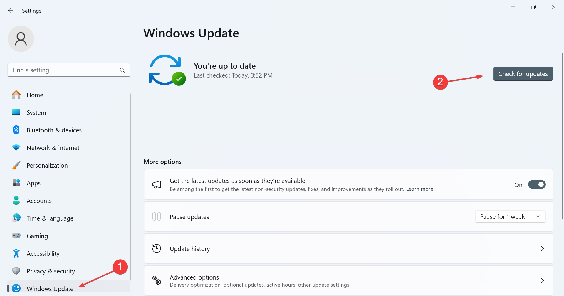Click the Apps icon in sidebar
Image resolution: width=564 pixels, height=296 pixels.
pos(16,183)
